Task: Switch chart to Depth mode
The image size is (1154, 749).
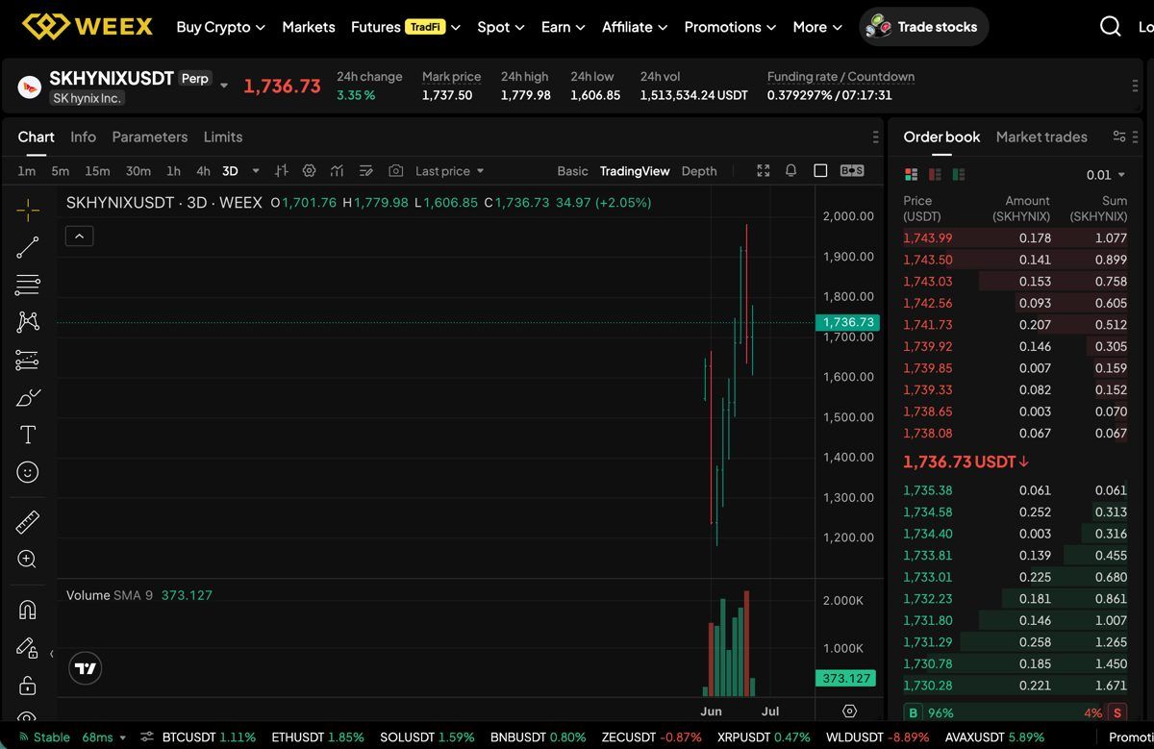Action: [699, 171]
